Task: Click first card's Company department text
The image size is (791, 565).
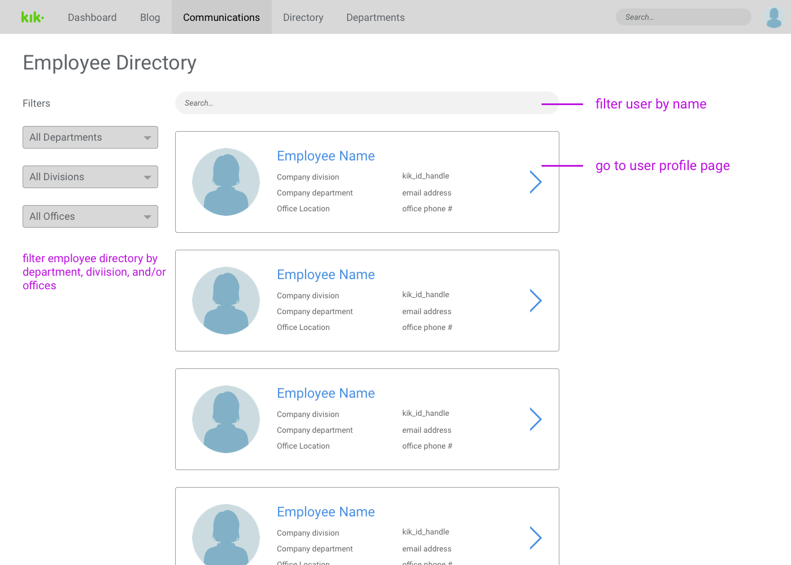Action: pyautogui.click(x=315, y=193)
